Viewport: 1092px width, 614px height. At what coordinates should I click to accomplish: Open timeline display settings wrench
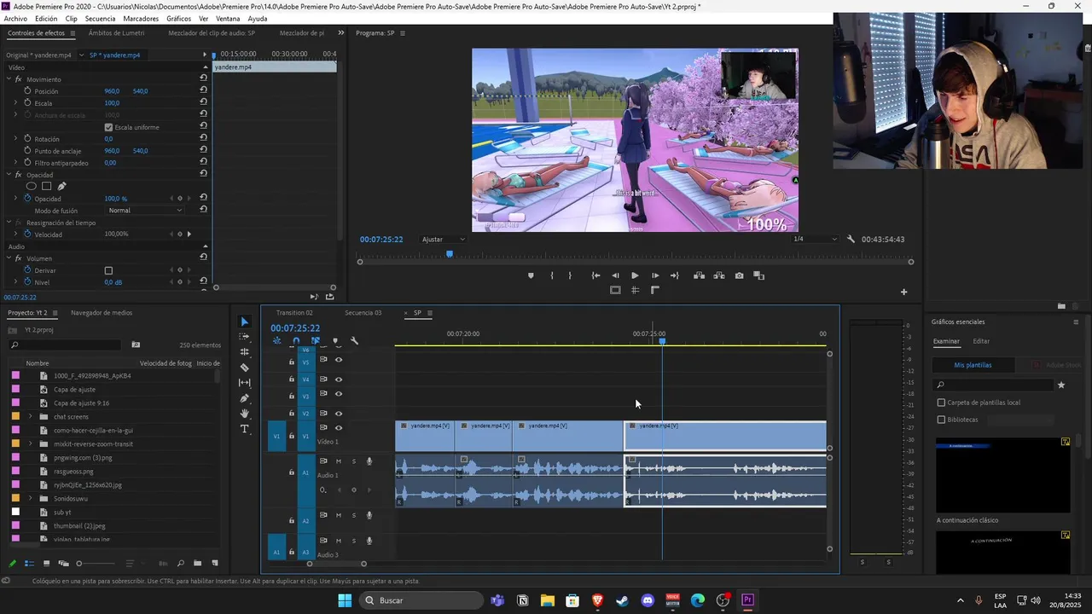(x=355, y=341)
